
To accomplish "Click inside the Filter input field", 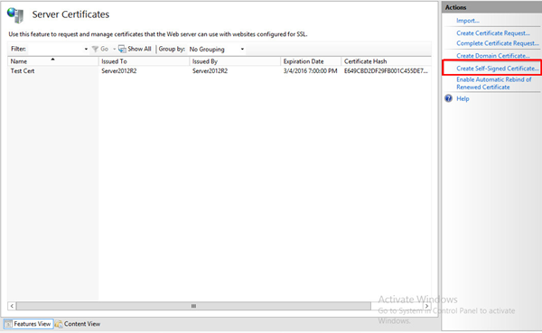I will coord(55,49).
